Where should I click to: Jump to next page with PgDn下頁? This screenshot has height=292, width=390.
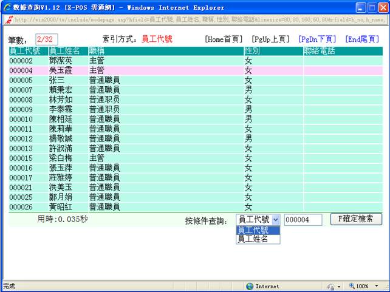tap(317, 39)
